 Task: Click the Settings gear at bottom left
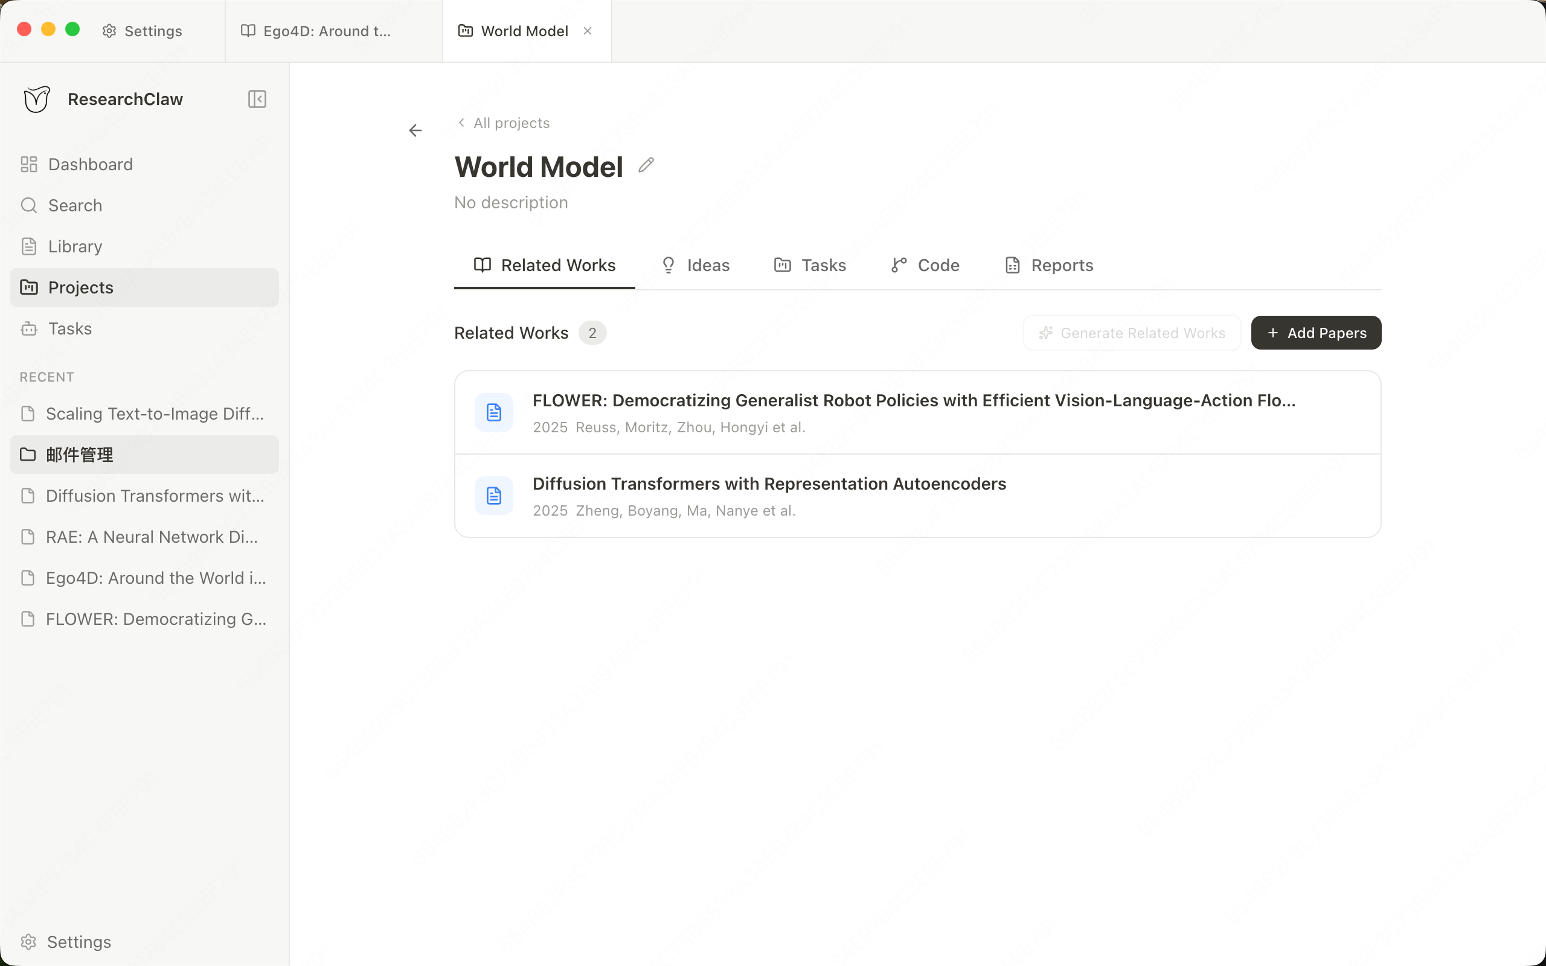(x=29, y=941)
